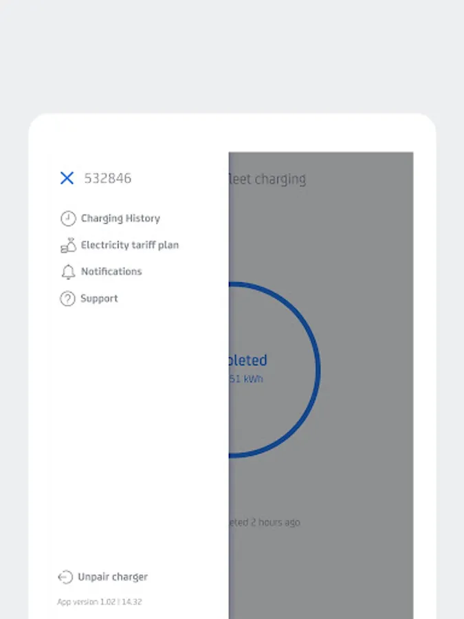Click the clock icon beside Charging History
Screen dimensions: 464x619
pyautogui.click(x=68, y=218)
